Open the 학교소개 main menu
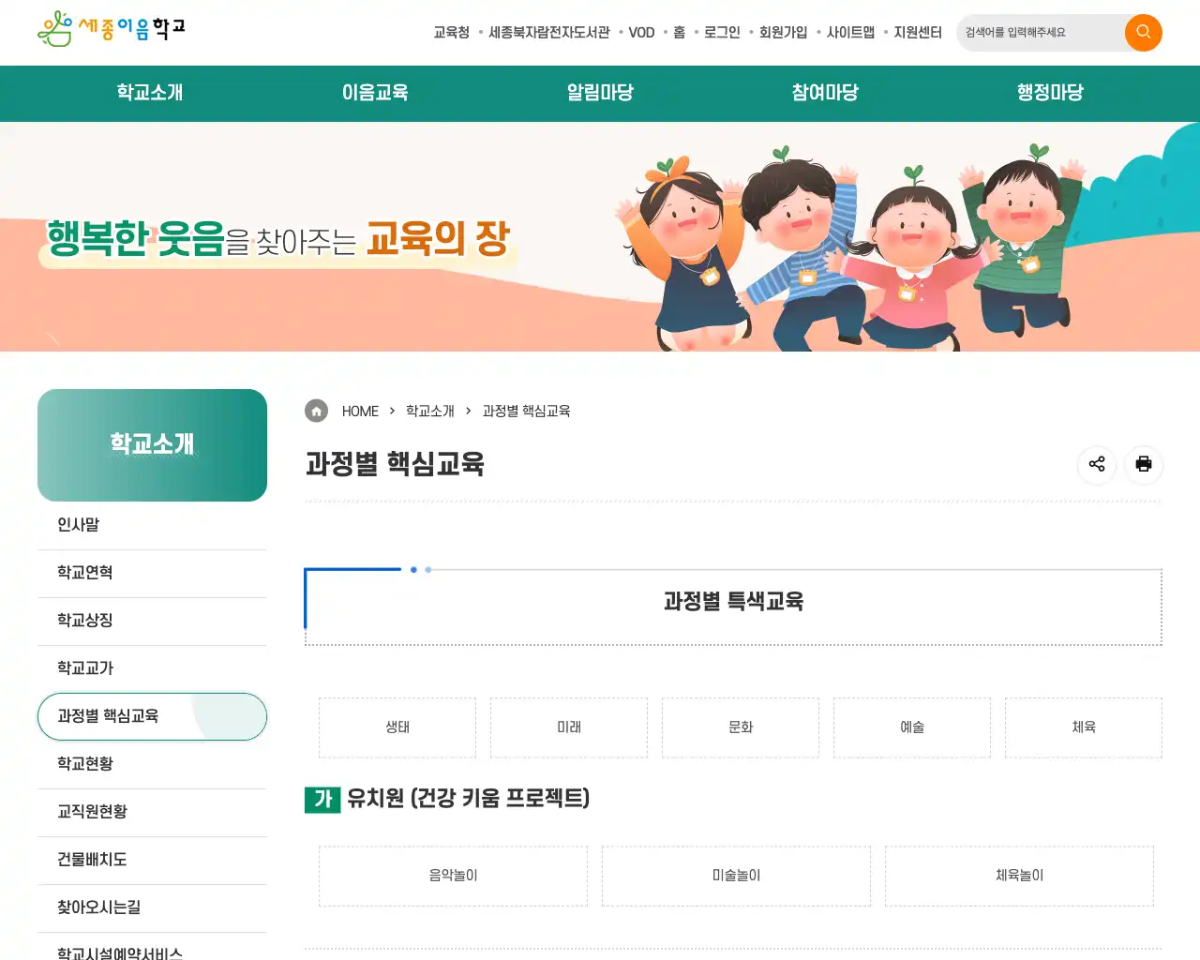The height and width of the screenshot is (960, 1200). click(x=150, y=93)
